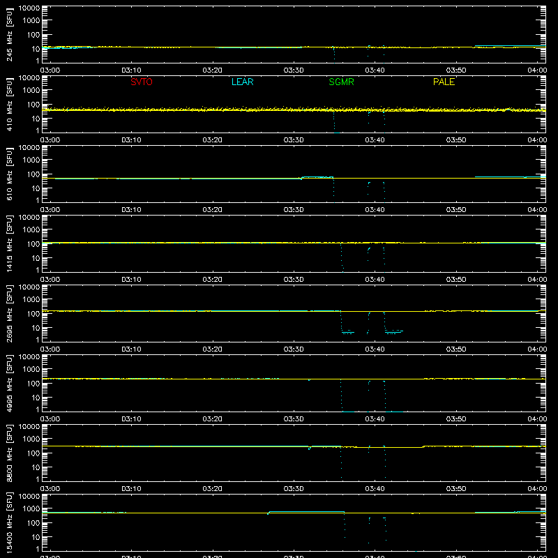The height and width of the screenshot is (558, 558).
Task: Select the 1415 MHz [SFU] axis title
Action: (10, 244)
